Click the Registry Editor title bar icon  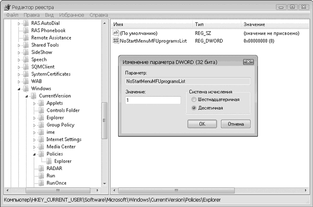[7, 7]
